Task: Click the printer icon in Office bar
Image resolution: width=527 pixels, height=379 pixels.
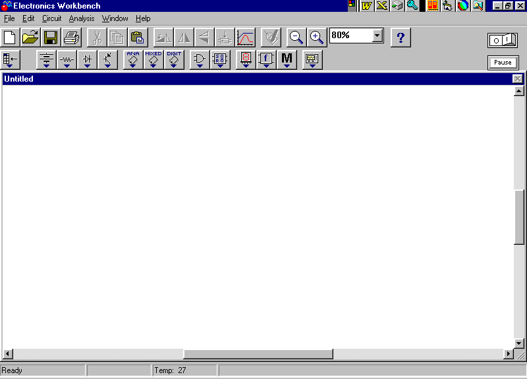Action: tap(397, 6)
